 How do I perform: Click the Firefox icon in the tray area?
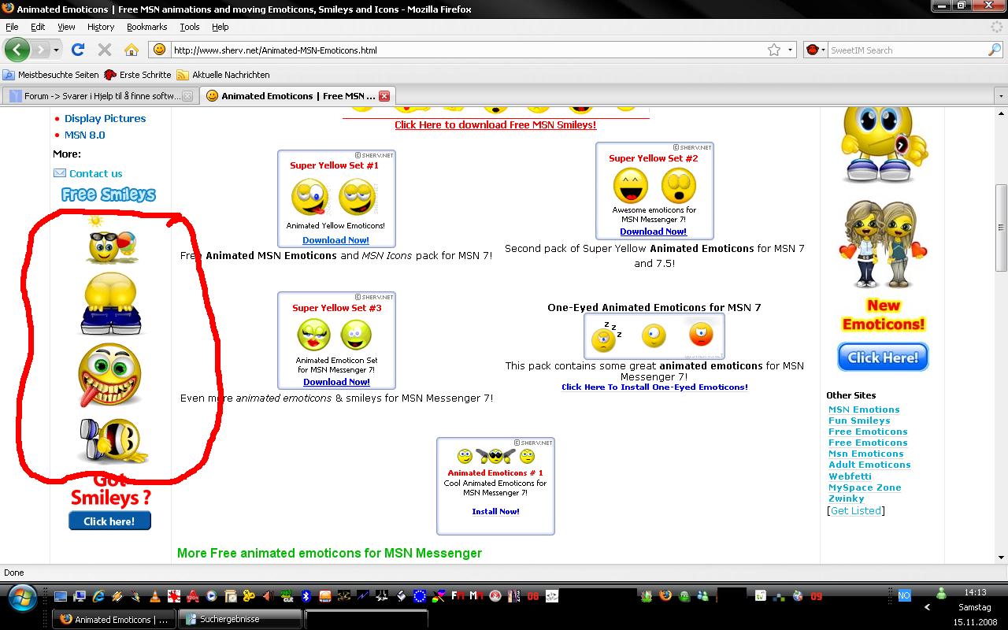(x=665, y=595)
